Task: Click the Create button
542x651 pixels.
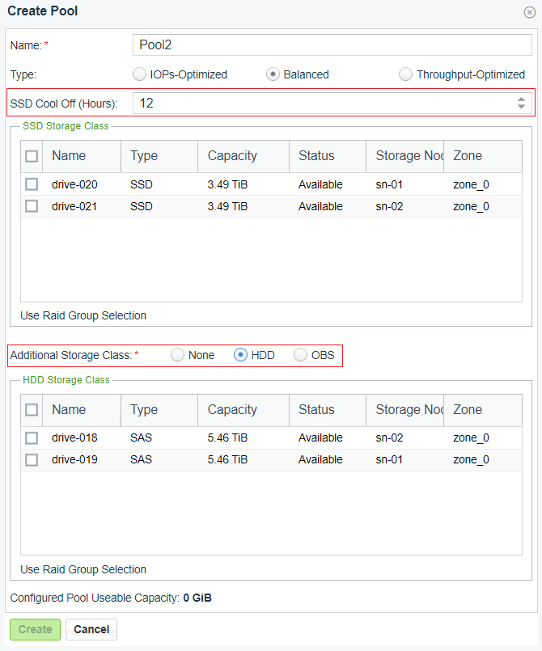Action: point(36,629)
